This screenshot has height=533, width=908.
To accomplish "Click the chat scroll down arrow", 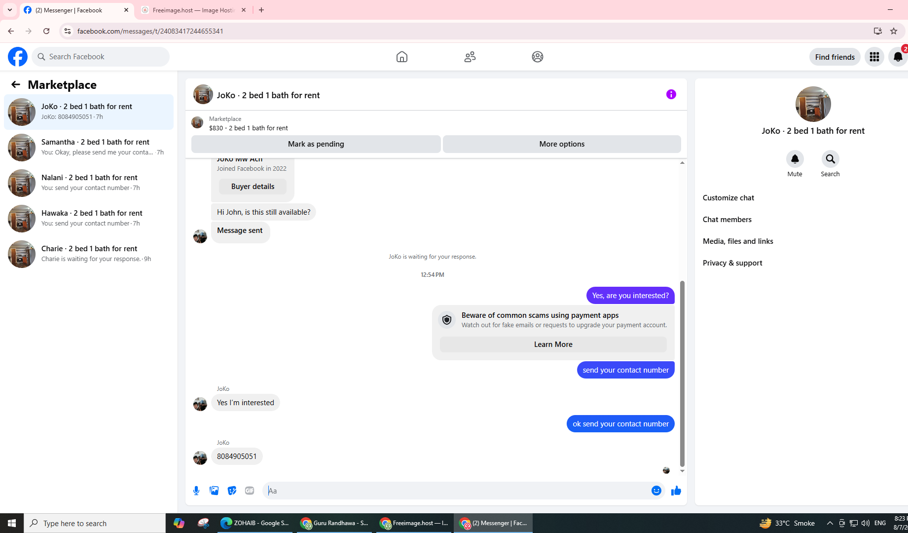I will coord(682,471).
